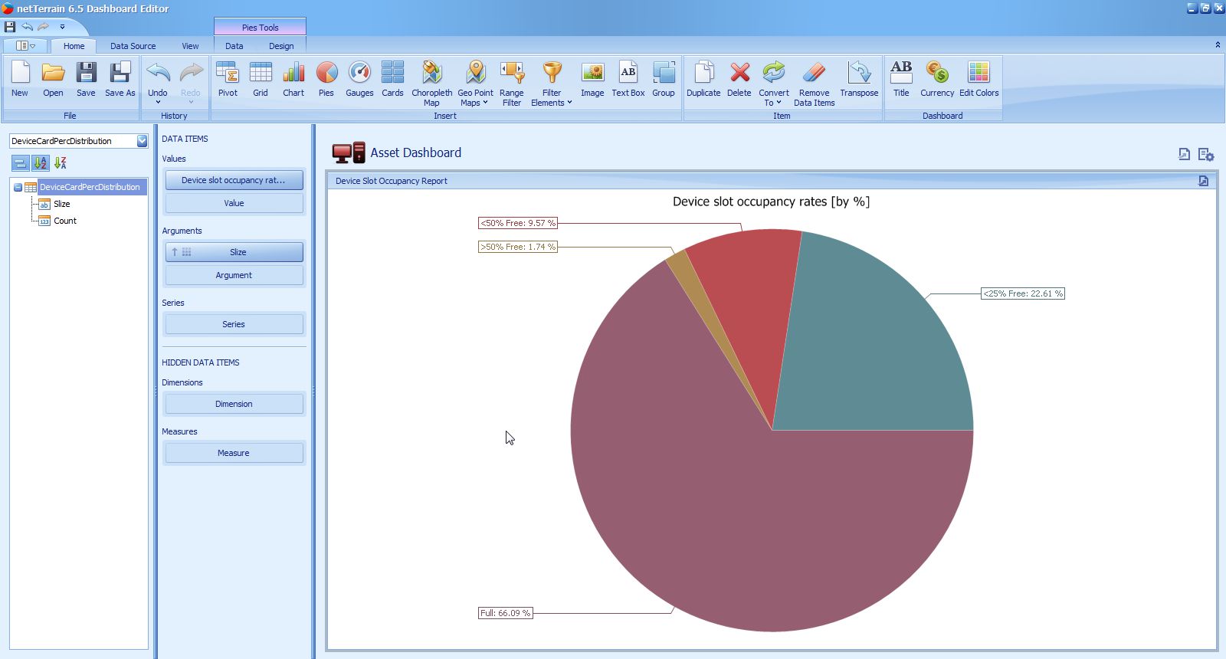Click the Transpose icon
This screenshot has width=1226, height=659.
pyautogui.click(x=858, y=80)
